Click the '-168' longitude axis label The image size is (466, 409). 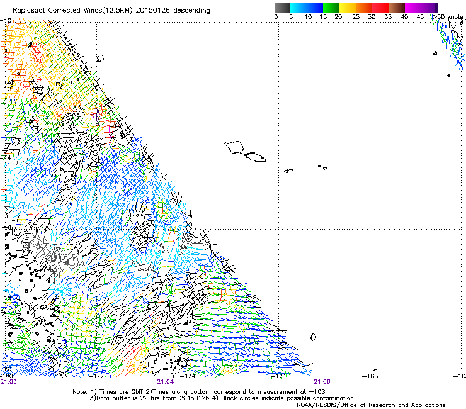click(x=370, y=376)
